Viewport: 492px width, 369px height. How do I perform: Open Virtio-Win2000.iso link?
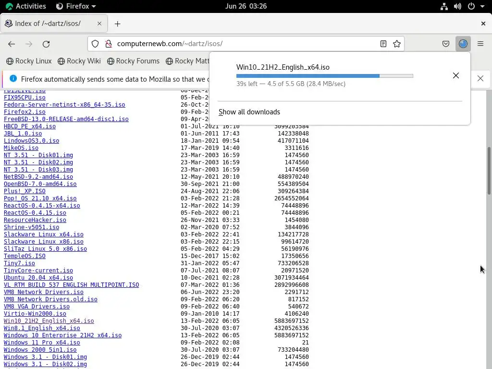(x=35, y=314)
